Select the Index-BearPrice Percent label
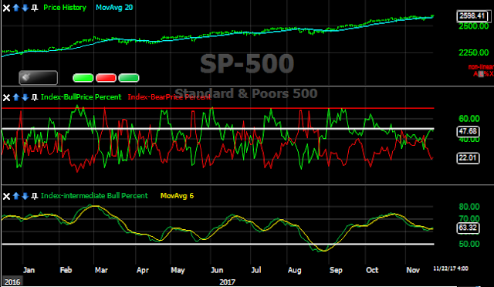Image resolution: width=494 pixels, height=287 pixels. tap(170, 97)
